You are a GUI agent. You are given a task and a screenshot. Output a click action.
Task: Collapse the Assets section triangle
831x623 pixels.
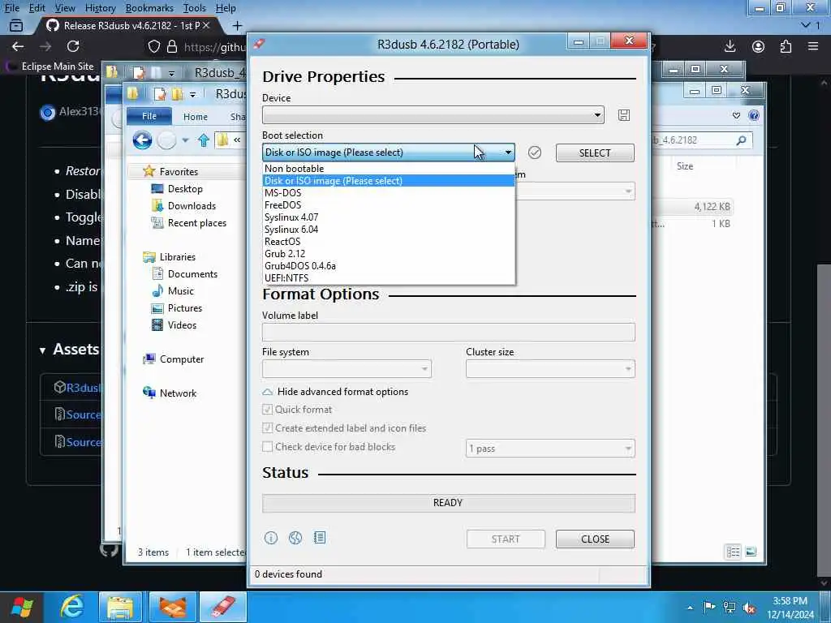pyautogui.click(x=42, y=350)
